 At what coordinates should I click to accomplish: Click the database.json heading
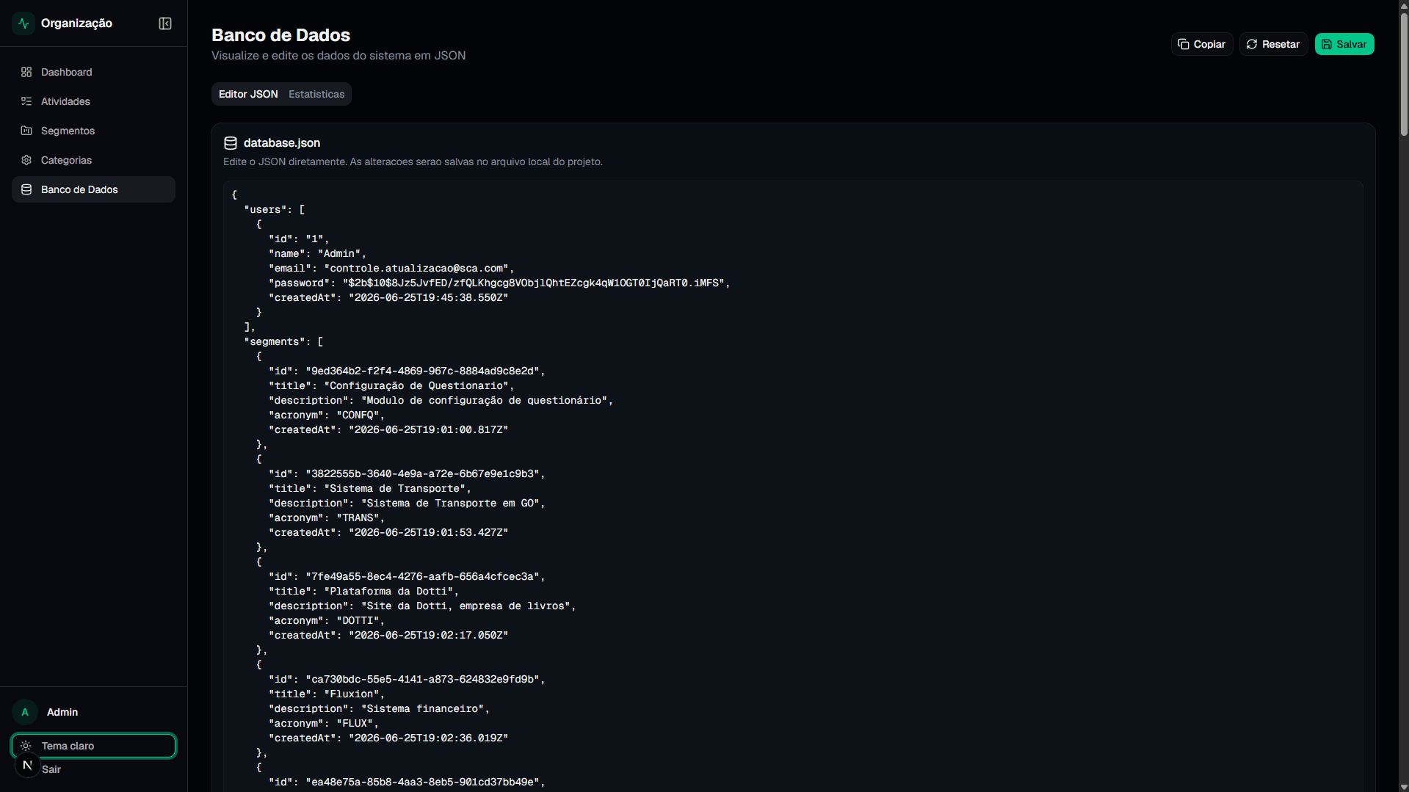282,143
